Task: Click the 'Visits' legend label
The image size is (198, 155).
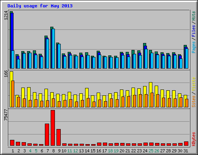Action: 194,84
